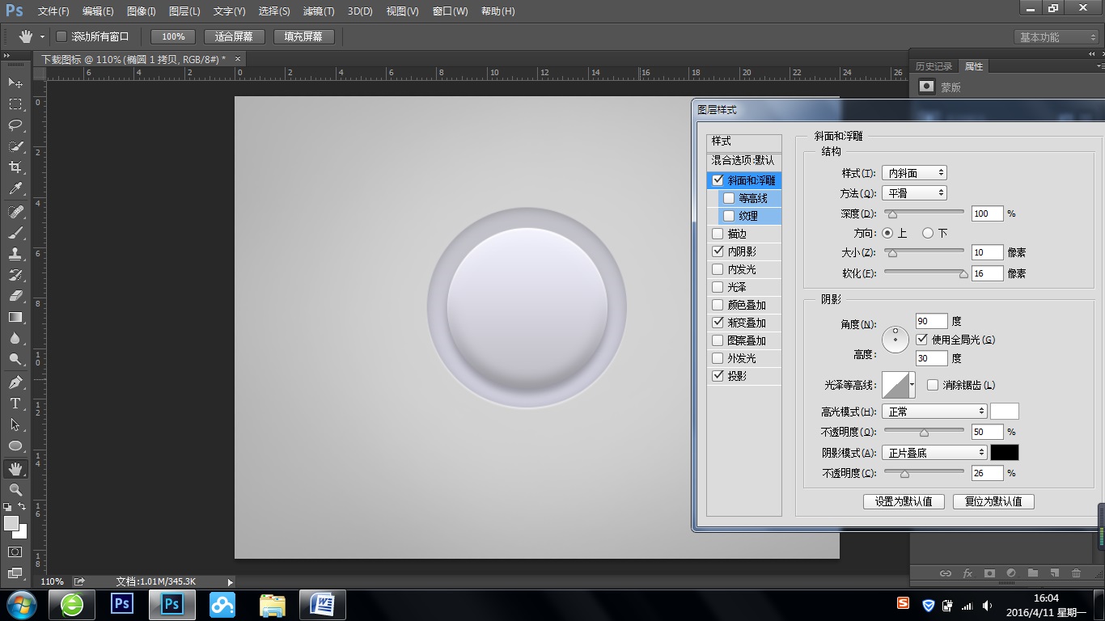Viewport: 1105px width, 621px height.
Task: Open the 图层(L) menu
Action: [184, 11]
